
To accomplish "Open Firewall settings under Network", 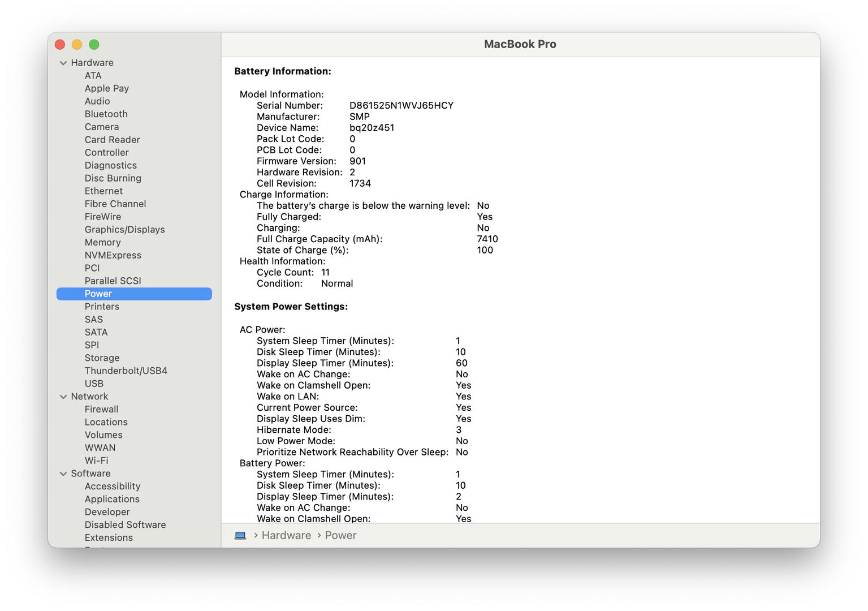I will click(x=101, y=409).
